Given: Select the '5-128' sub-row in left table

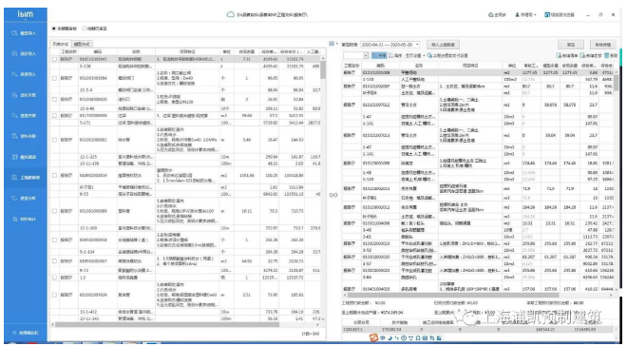Looking at the screenshot, I should (x=186, y=66).
